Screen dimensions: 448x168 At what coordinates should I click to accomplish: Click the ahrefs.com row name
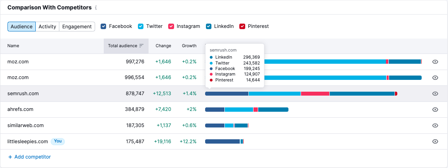point(20,109)
